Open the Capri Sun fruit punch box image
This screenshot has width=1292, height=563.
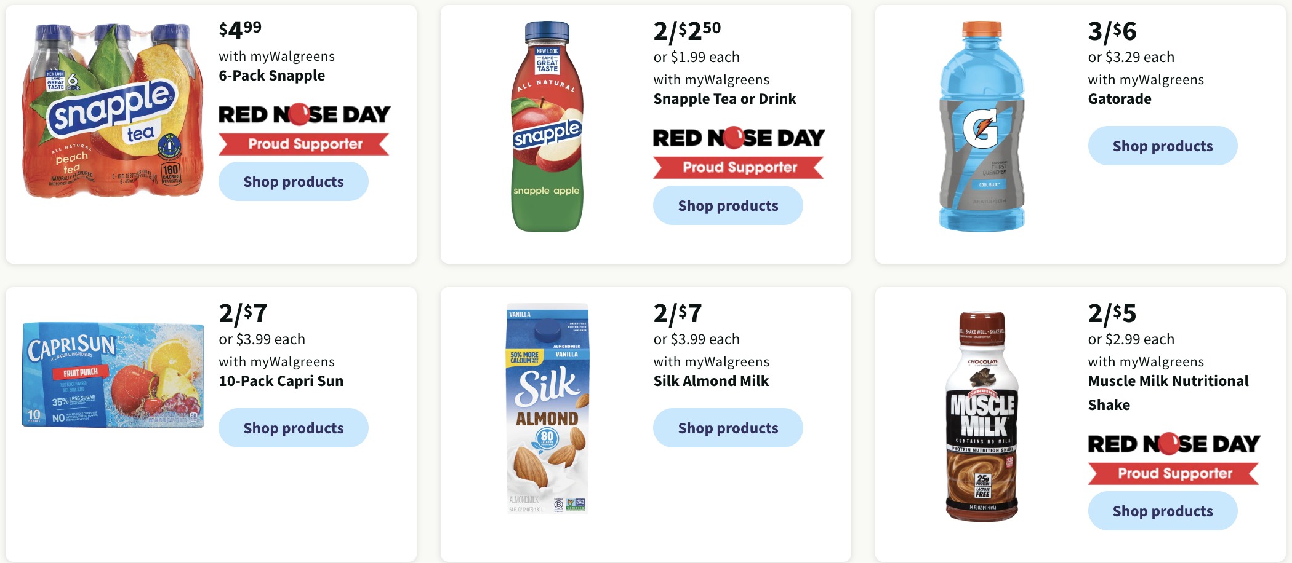pyautogui.click(x=113, y=375)
